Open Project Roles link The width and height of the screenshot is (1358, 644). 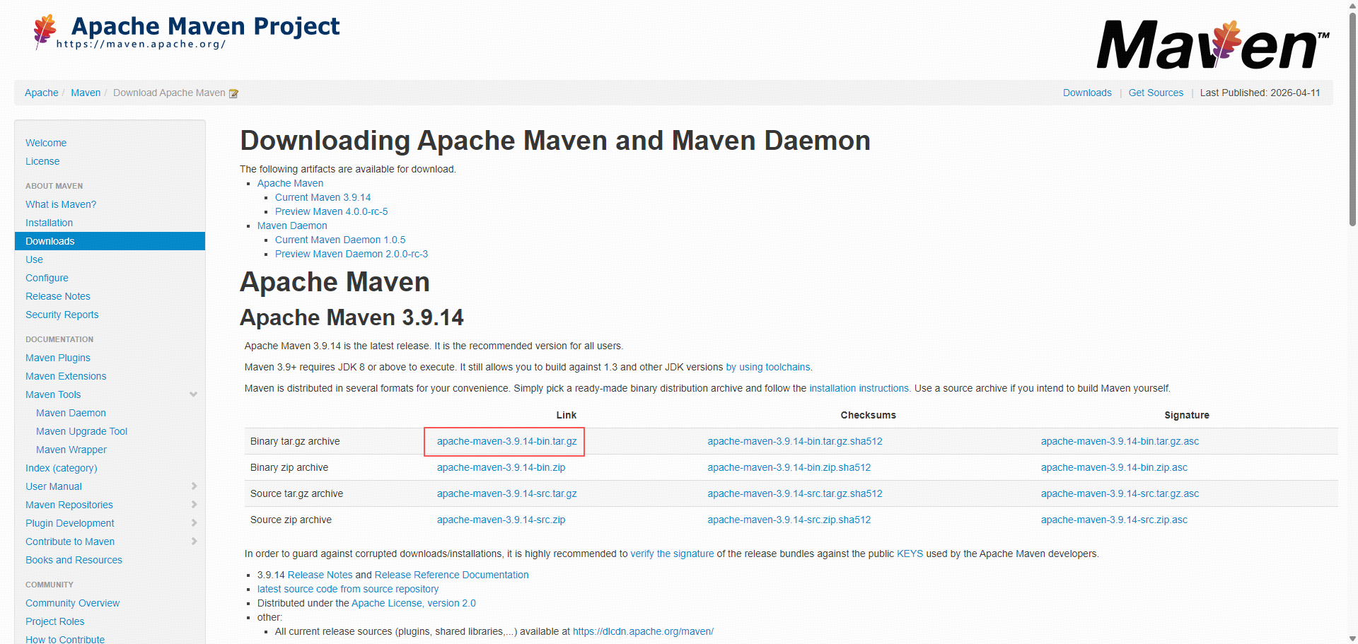pos(55,621)
